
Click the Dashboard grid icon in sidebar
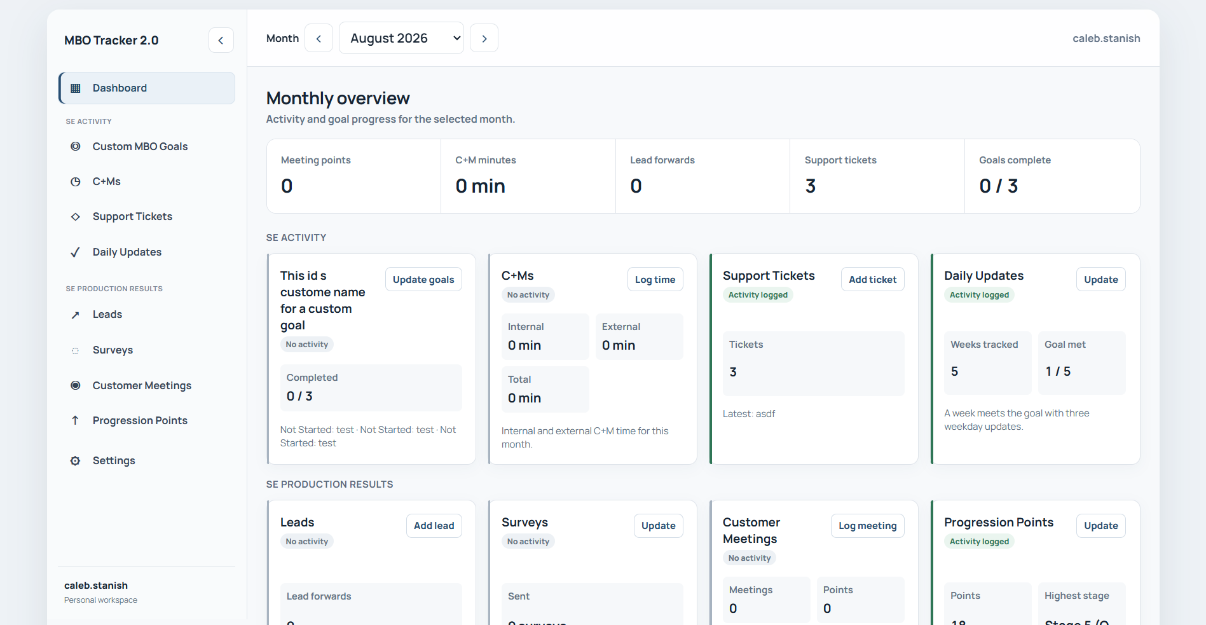[76, 88]
